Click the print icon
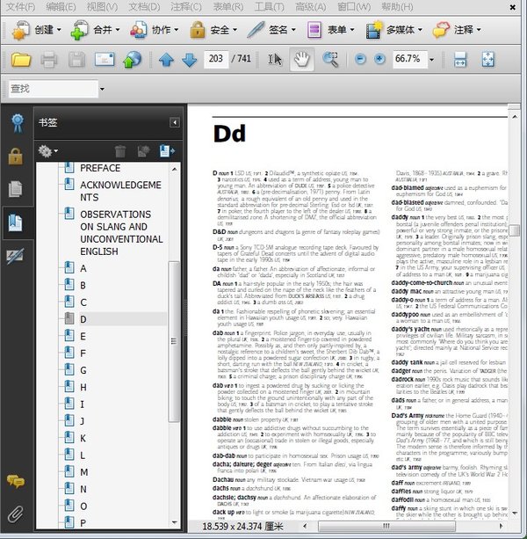Viewport: 527px width, 539px height. 49,60
